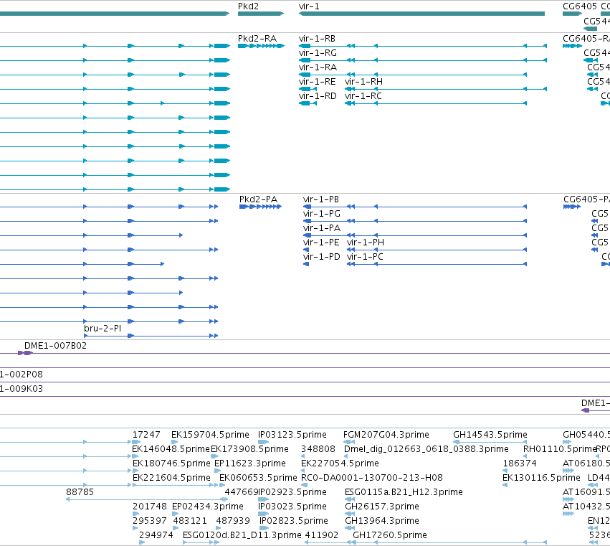Select EST 294974
This screenshot has width=610, height=546.
click(x=156, y=536)
